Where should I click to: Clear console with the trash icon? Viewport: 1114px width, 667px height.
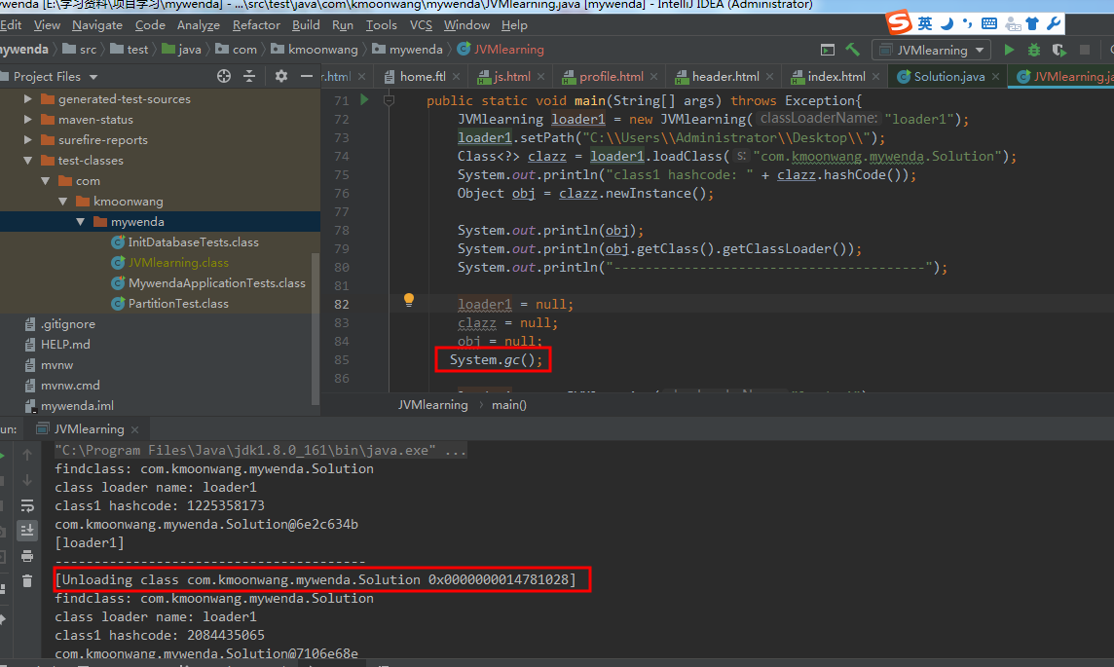point(27,581)
